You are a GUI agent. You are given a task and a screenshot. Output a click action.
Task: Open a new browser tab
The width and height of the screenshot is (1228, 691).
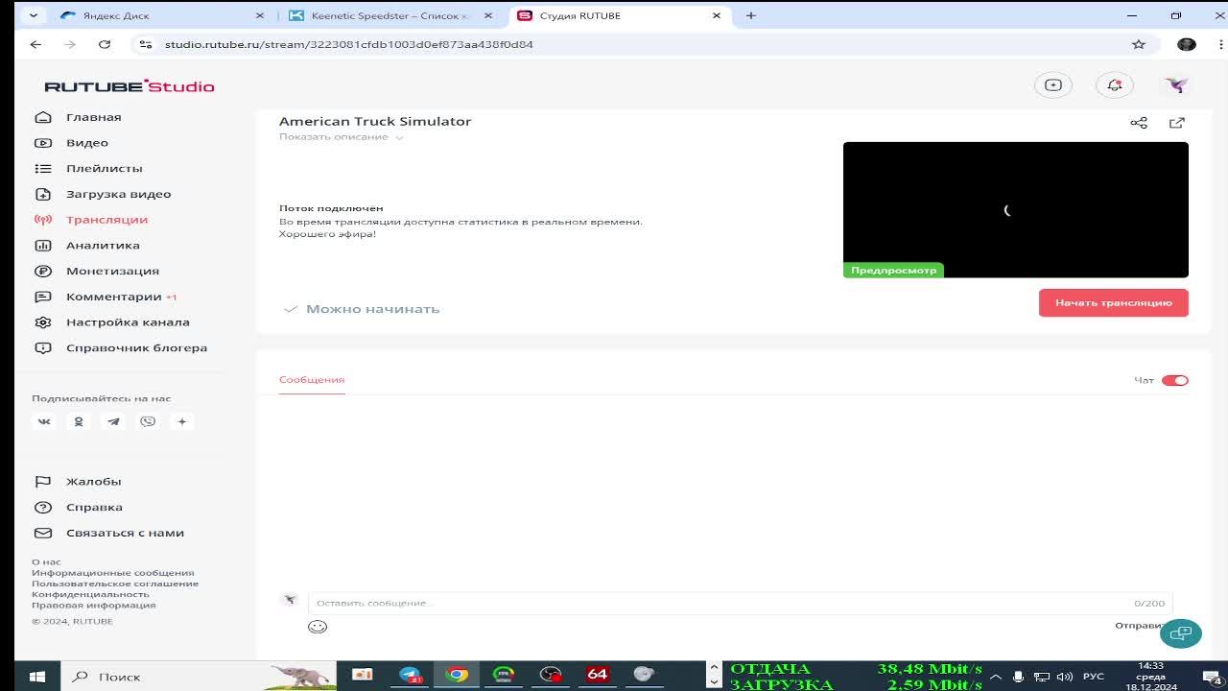[751, 15]
